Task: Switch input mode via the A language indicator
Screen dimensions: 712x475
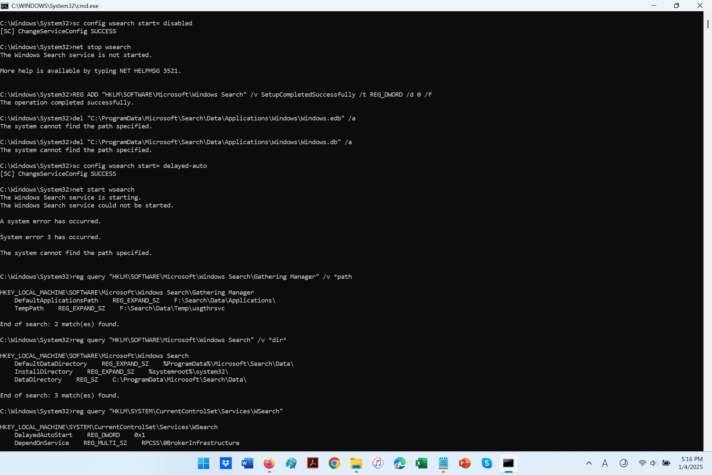Action: click(605, 463)
